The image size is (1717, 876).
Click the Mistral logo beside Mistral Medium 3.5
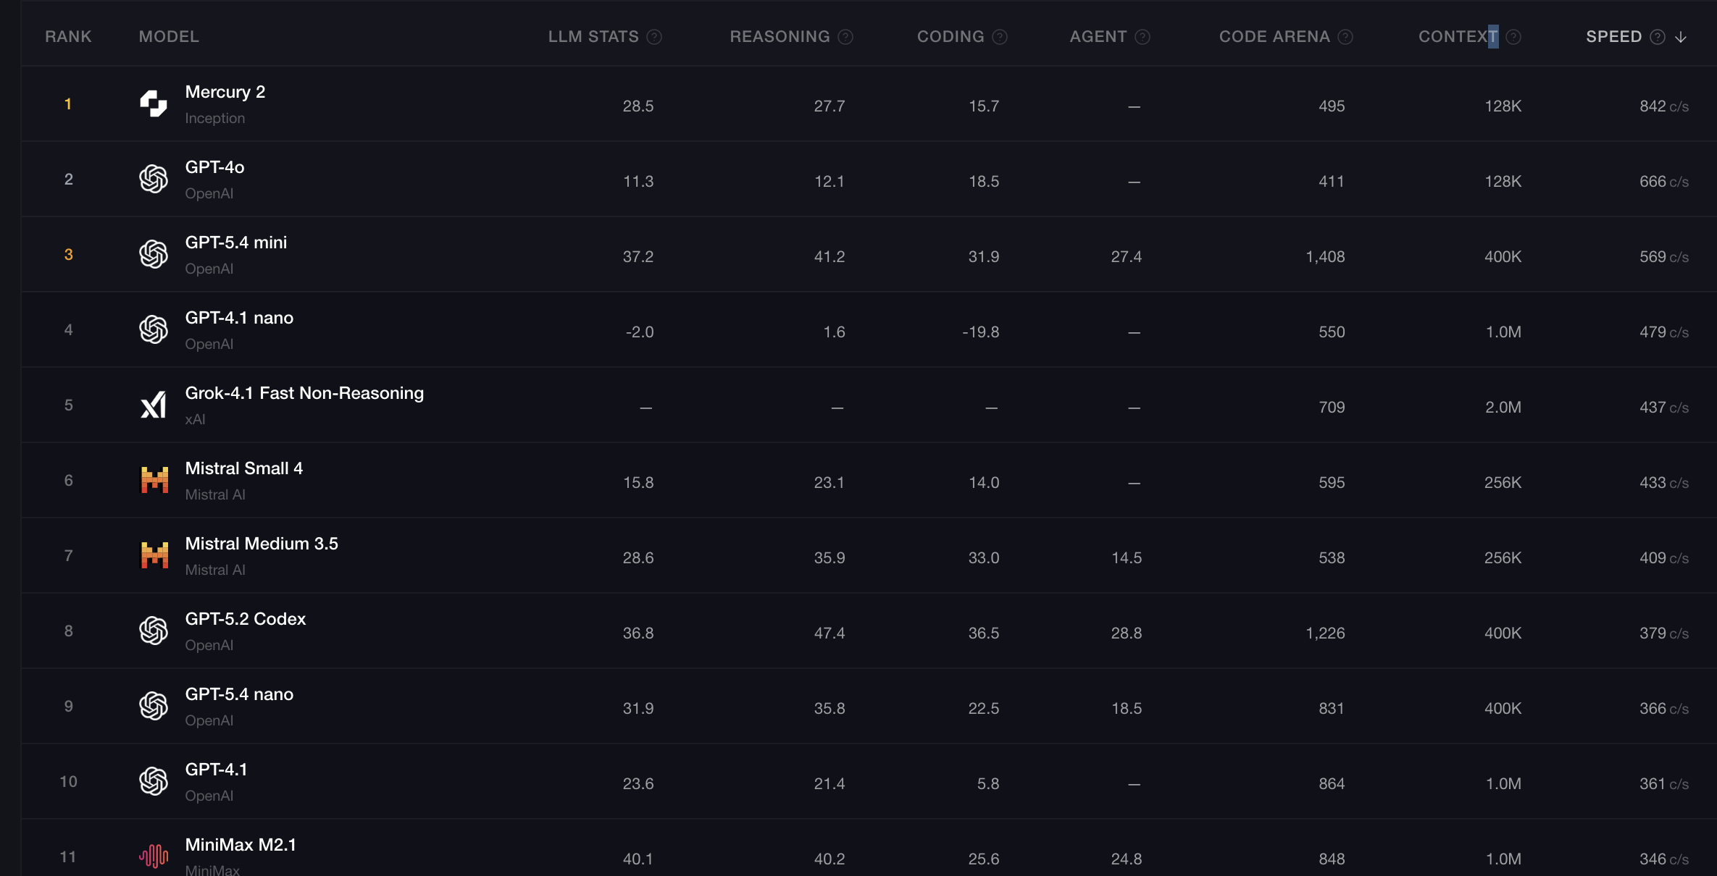pyautogui.click(x=154, y=555)
